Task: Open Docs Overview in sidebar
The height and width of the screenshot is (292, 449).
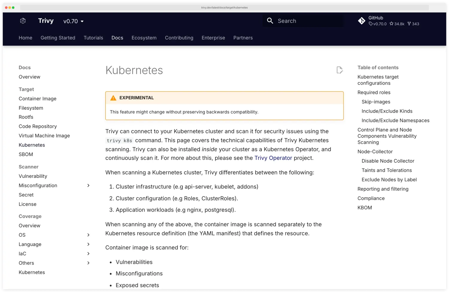Action: tap(29, 77)
